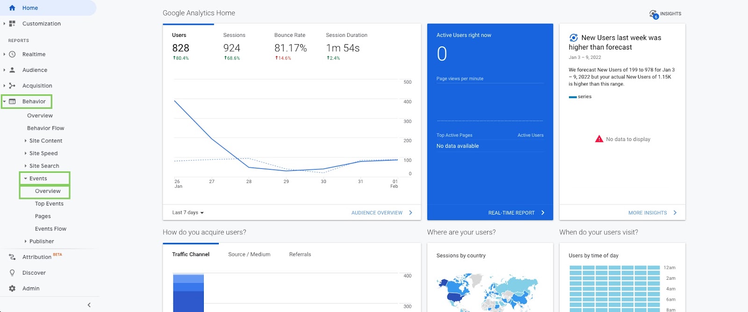Image resolution: width=748 pixels, height=312 pixels.
Task: Open Behavior Flow report
Action: click(x=45, y=128)
